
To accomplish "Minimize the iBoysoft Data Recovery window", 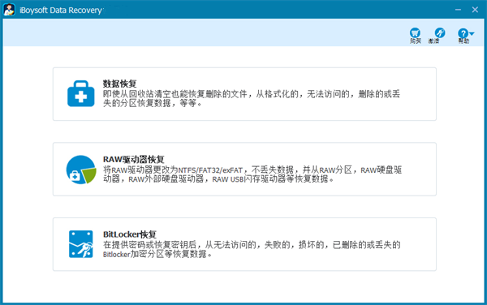I will click(458, 10).
